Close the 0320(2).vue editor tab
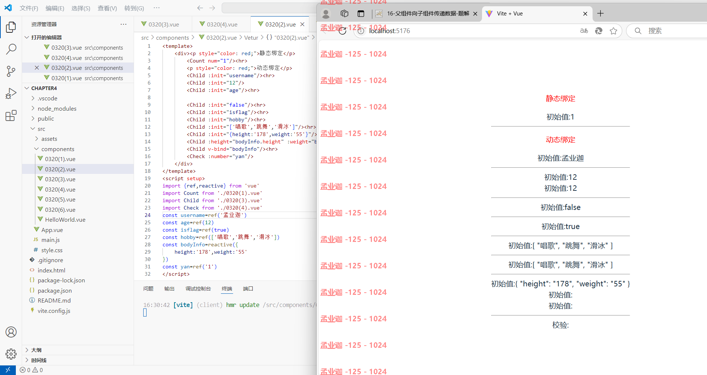Screen dimensions: 707x375 [x=302, y=24]
